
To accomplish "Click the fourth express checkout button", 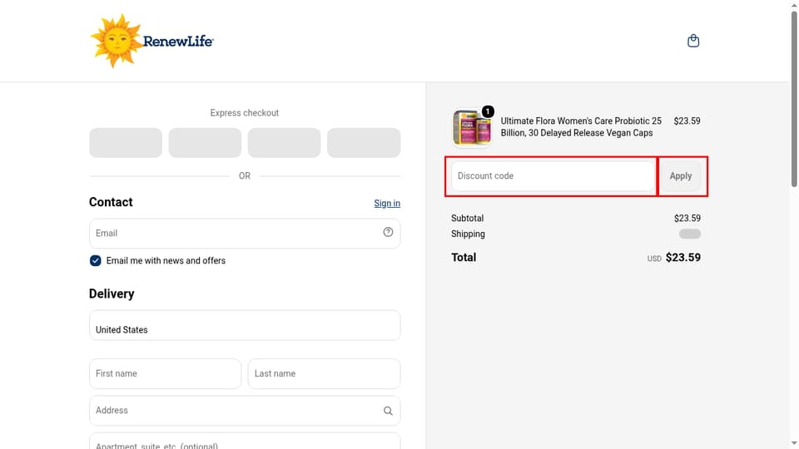I will tap(364, 143).
